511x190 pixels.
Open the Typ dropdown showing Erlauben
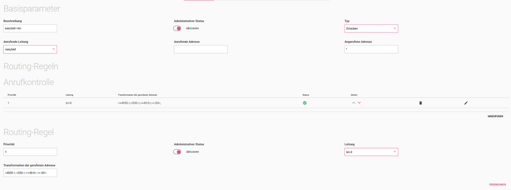[x=371, y=28]
